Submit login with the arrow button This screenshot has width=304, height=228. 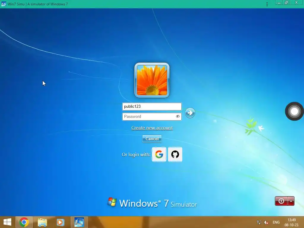coord(190,113)
